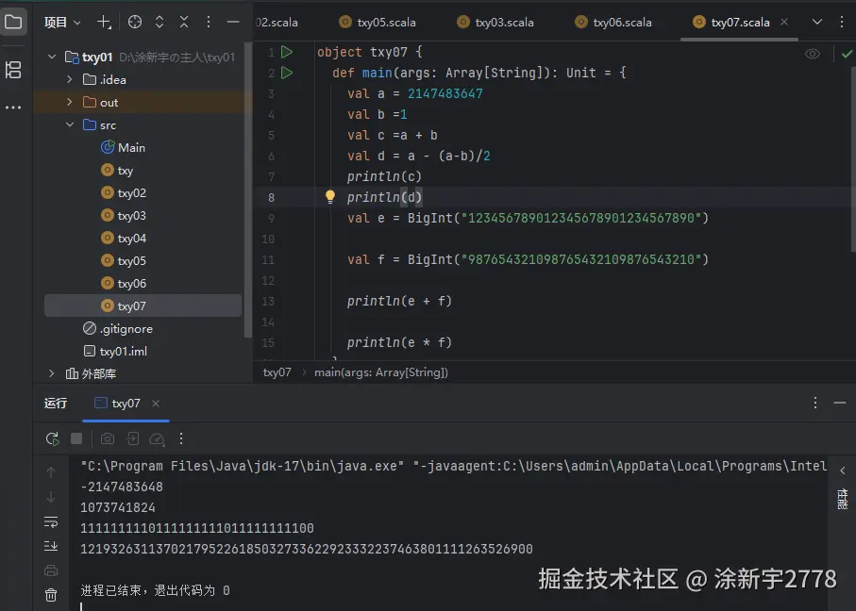Expand the .idea folder

tap(69, 79)
